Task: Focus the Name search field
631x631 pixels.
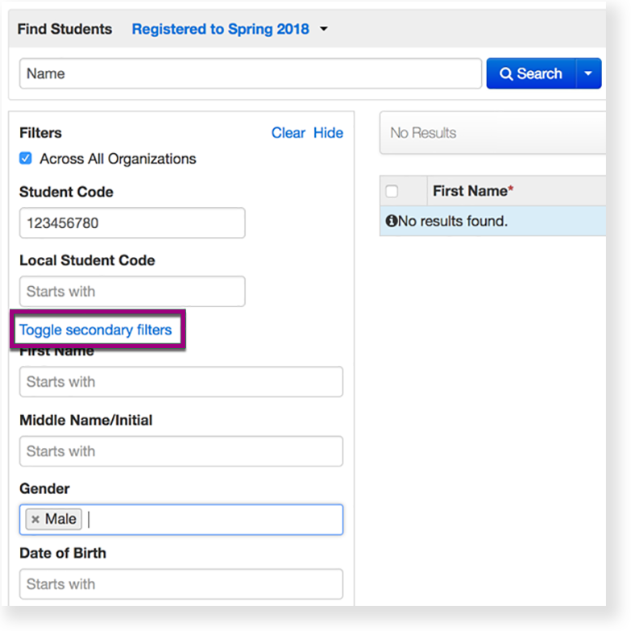Action: [250, 73]
